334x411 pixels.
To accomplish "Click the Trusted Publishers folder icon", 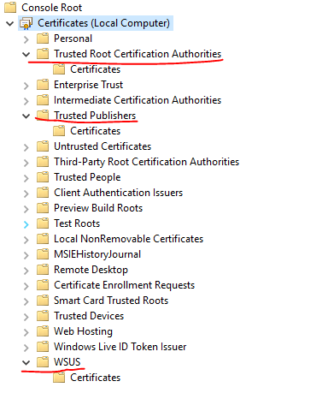I will [43, 116].
